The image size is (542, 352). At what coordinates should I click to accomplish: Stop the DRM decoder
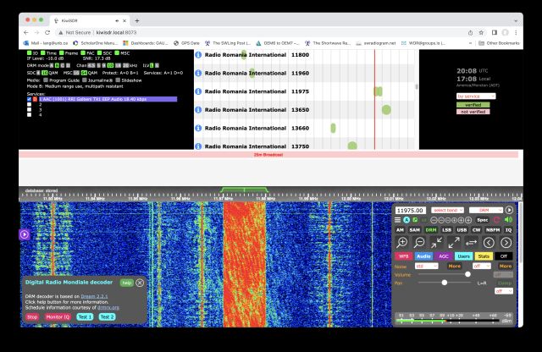32,317
